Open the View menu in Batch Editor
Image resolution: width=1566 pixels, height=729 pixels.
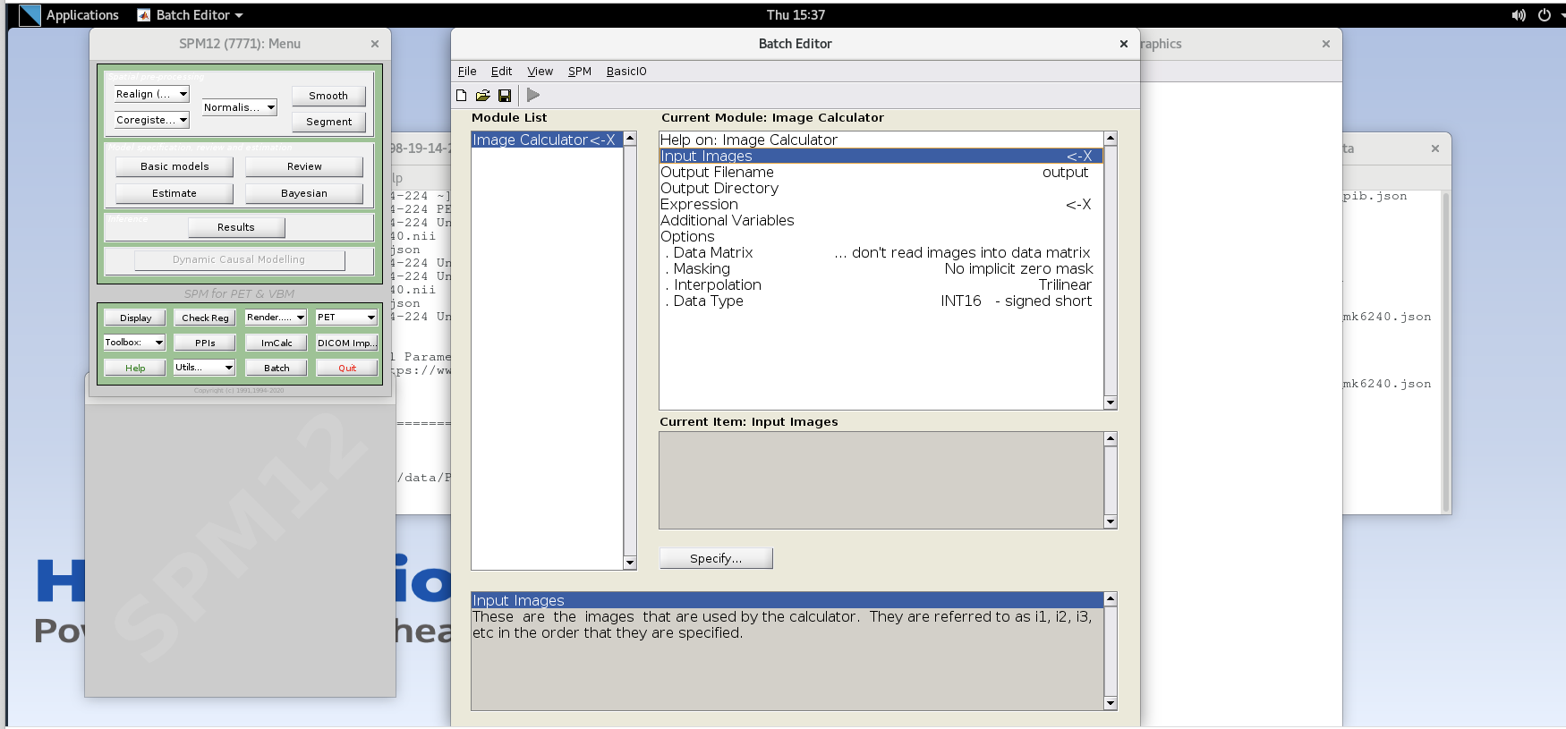[540, 72]
